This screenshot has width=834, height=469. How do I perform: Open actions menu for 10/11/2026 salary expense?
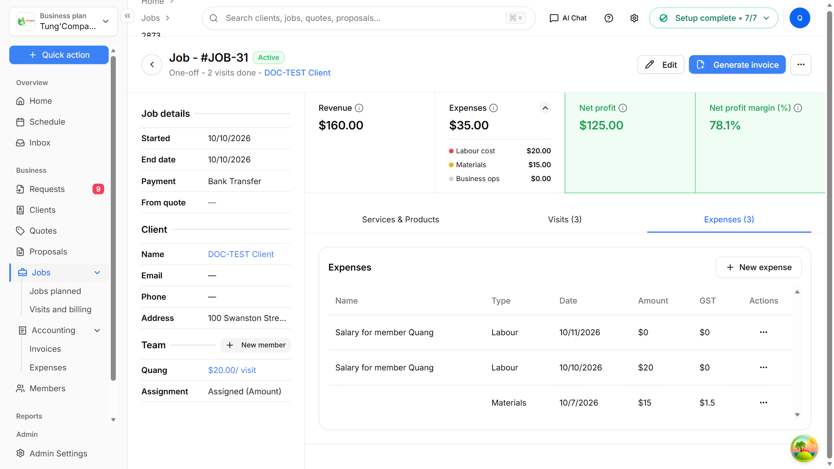(764, 332)
